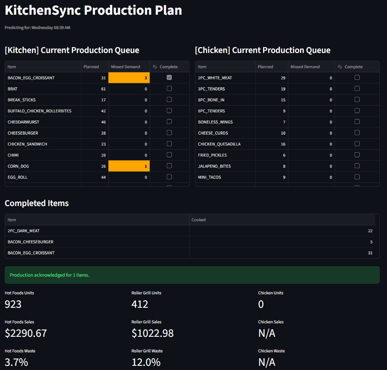The image size is (387, 370).
Task: Click 2PC_DARK_MEAT cooked value 22
Action: 282,231
